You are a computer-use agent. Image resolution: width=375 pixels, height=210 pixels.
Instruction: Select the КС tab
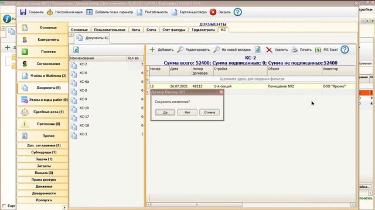[x=223, y=30]
